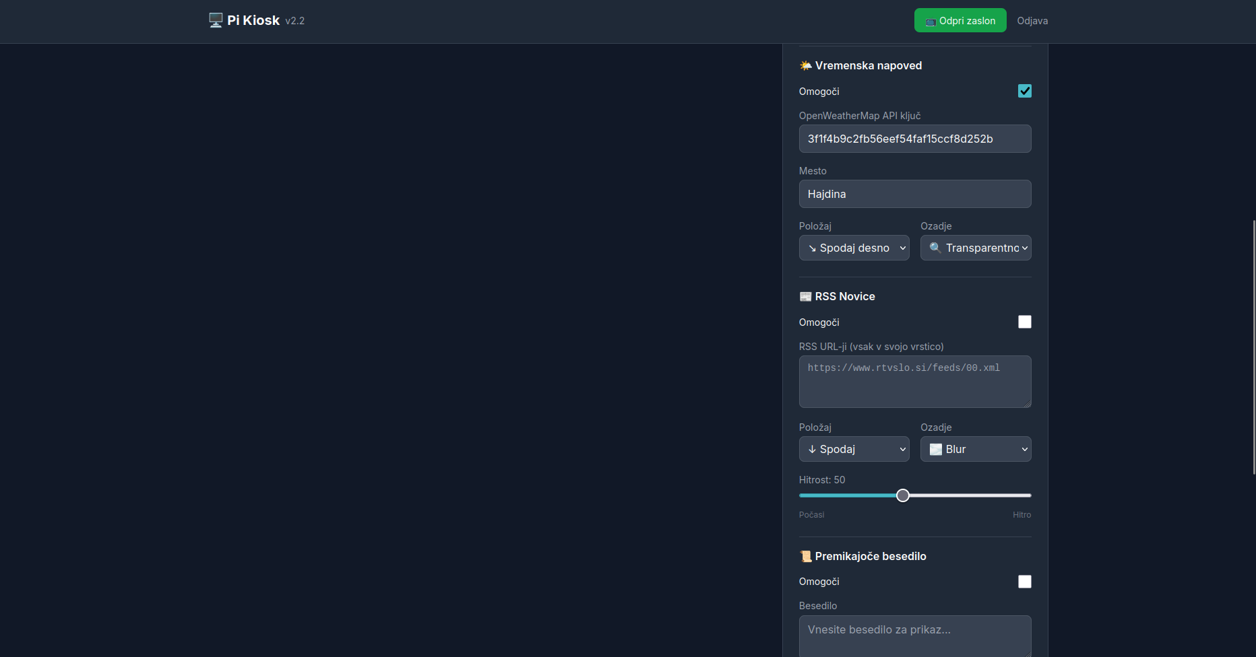Enable the Premikajoče besedilo Omogoči checkbox
Viewport: 1256px width, 657px height.
[1024, 582]
